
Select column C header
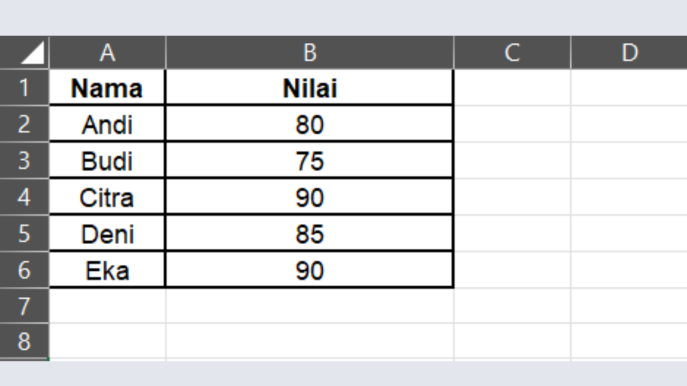pyautogui.click(x=512, y=53)
